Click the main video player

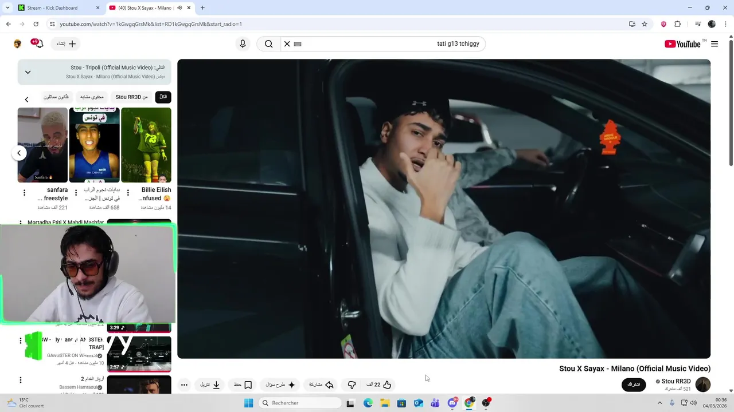coord(444,209)
